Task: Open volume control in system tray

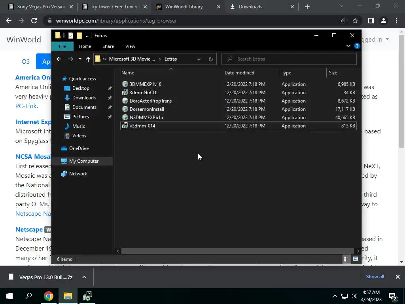Action: click(354, 296)
